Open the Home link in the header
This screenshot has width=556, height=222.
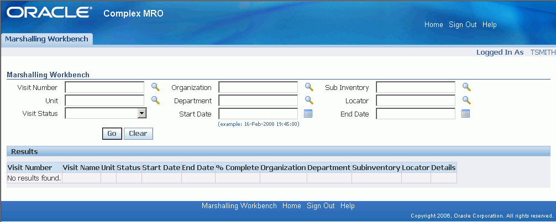434,24
